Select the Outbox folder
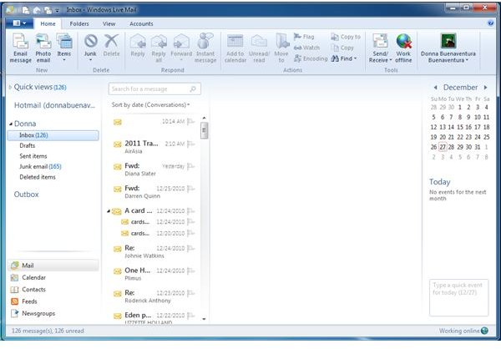This screenshot has height=349, width=501. tap(26, 195)
